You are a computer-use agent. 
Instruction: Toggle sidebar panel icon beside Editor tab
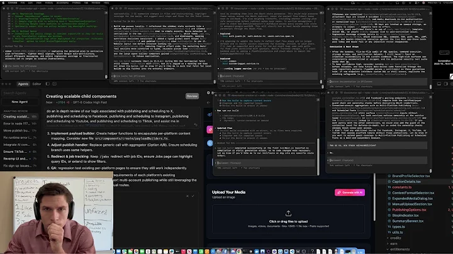pos(48,84)
